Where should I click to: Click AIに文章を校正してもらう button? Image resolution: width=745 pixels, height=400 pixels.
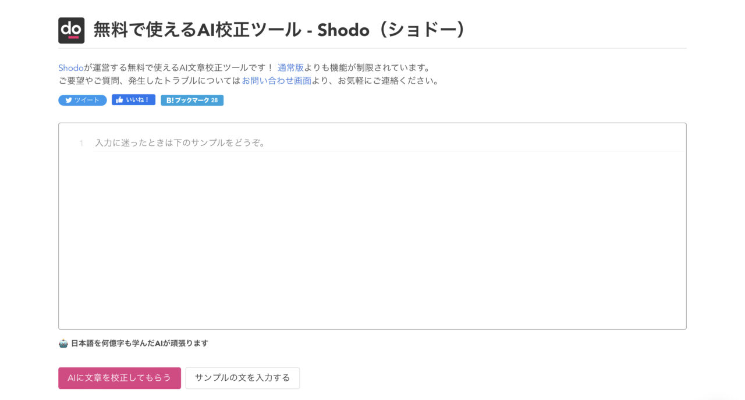click(x=119, y=377)
